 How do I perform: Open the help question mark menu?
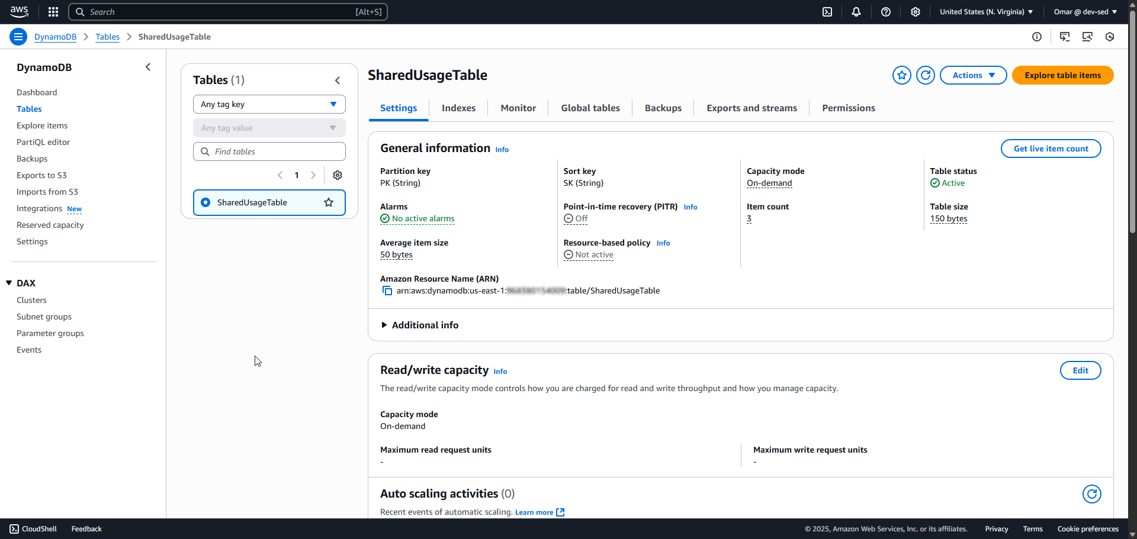(x=886, y=12)
